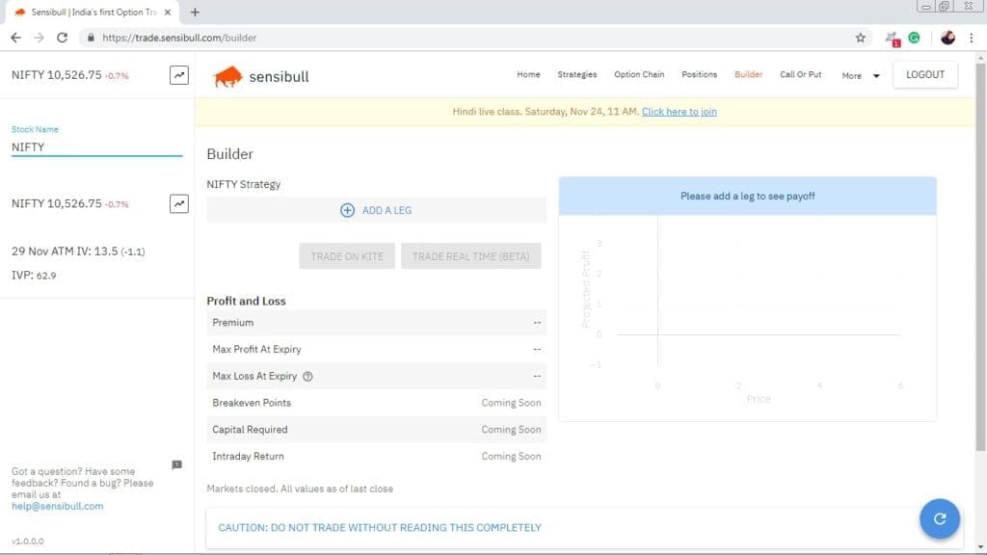
Task: Go to the Option Chain page
Action: pos(640,74)
